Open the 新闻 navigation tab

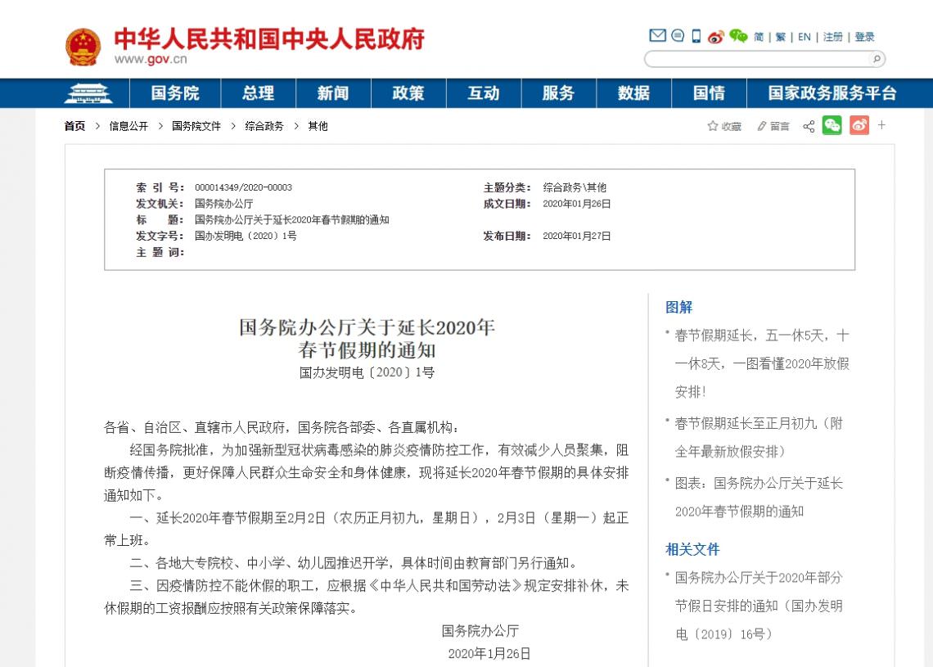(333, 93)
